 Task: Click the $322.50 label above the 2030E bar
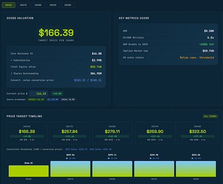[x=196, y=155]
